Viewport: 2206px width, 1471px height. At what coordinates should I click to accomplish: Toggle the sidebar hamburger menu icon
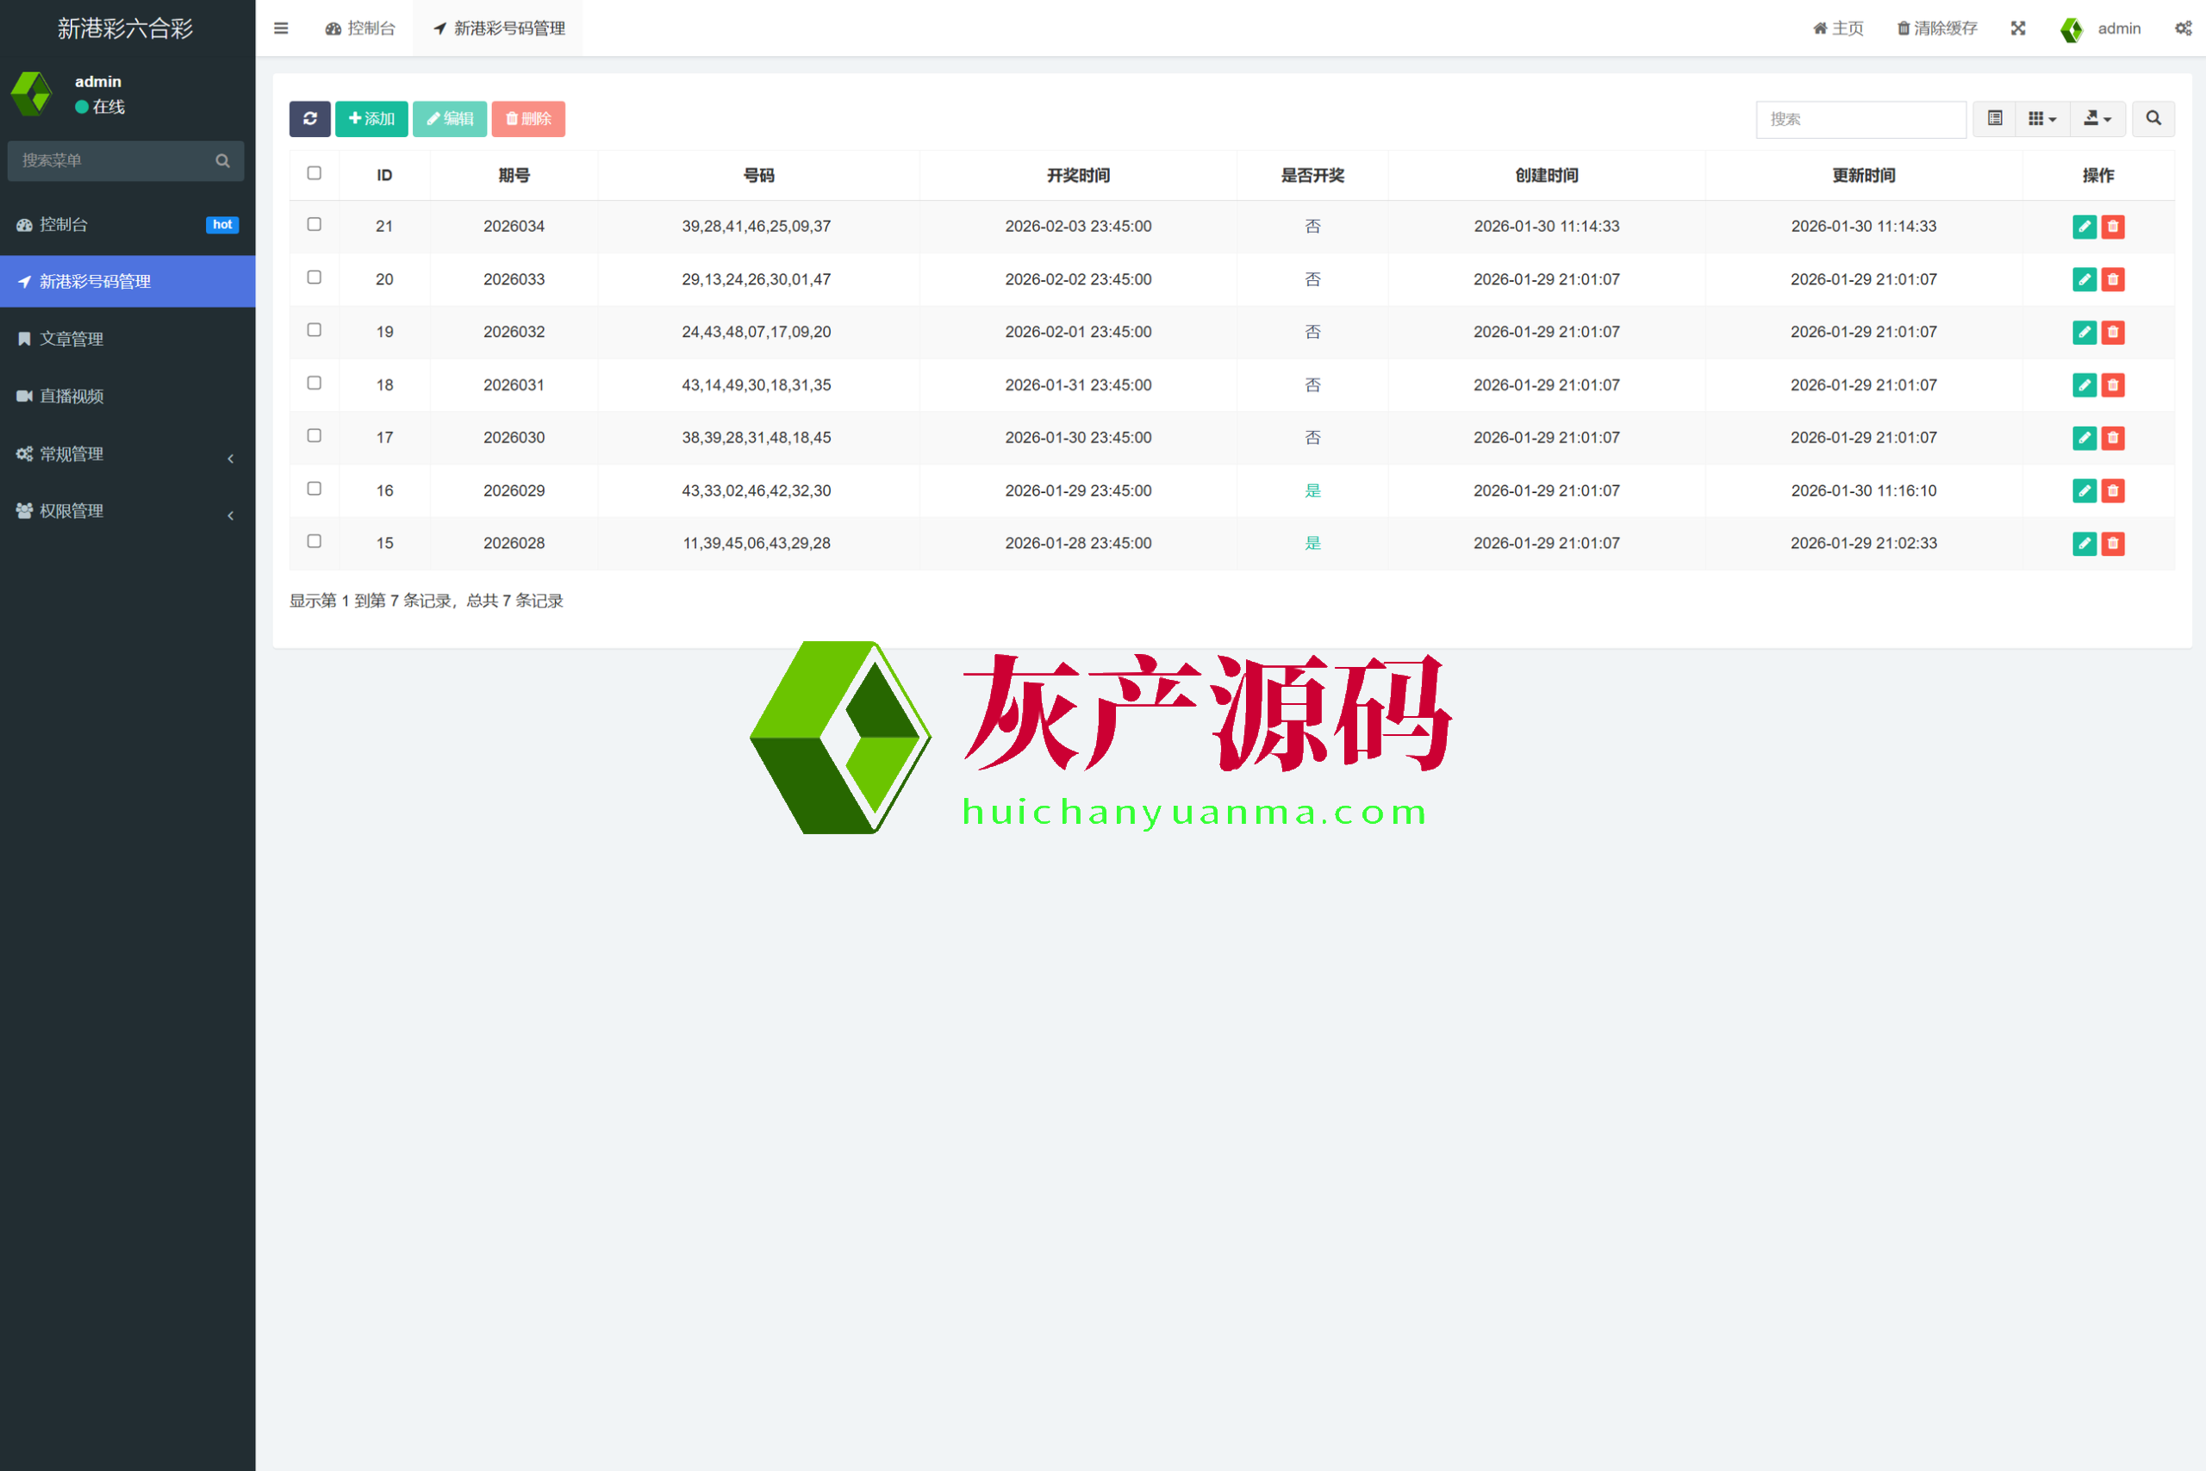pos(280,28)
